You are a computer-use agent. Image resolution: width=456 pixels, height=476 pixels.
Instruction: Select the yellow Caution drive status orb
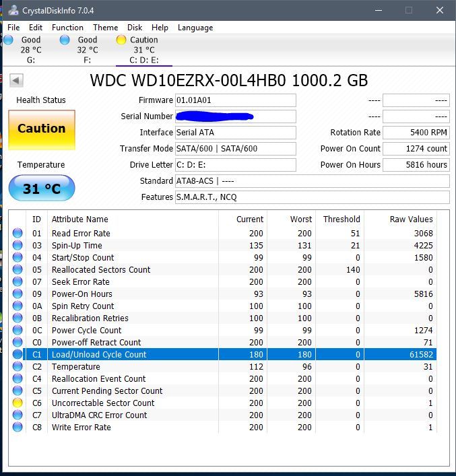[121, 40]
